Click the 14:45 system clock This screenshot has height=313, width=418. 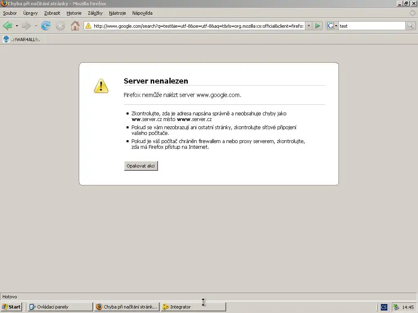pyautogui.click(x=408, y=307)
